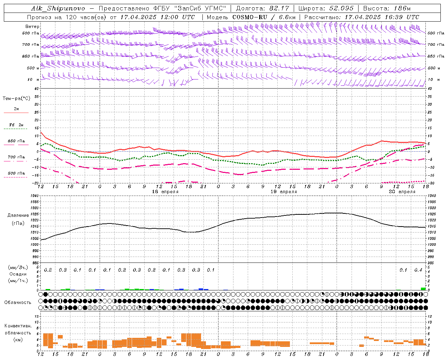Click the "(мм/3ч.)" precipitation unit label
This screenshot has width=446, height=357.
click(18, 267)
